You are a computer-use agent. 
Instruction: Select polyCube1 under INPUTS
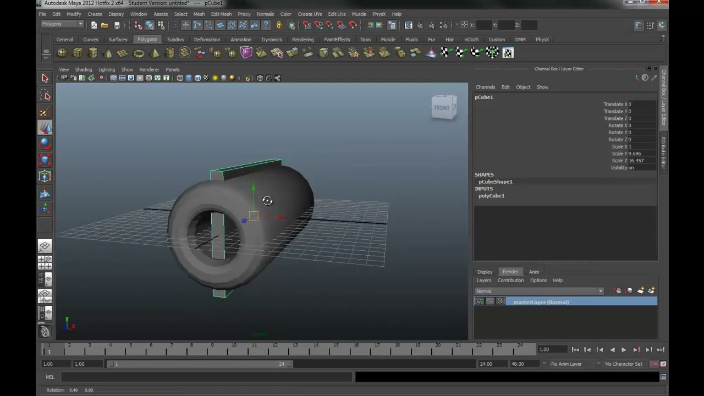point(491,196)
